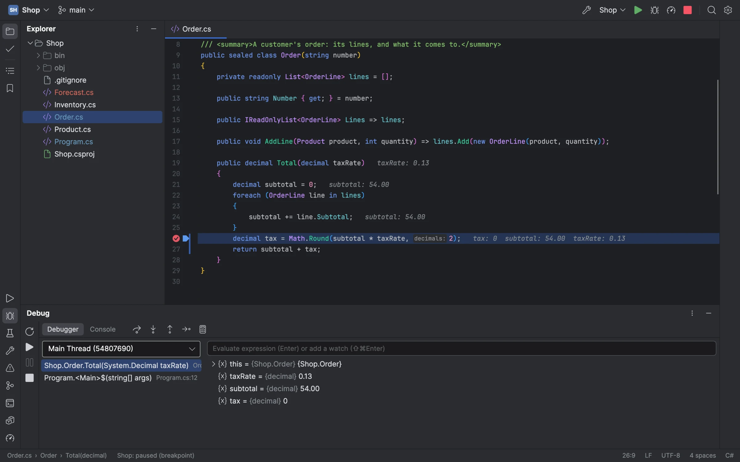
Task: Collapse the Shop root folder
Action: pos(30,43)
